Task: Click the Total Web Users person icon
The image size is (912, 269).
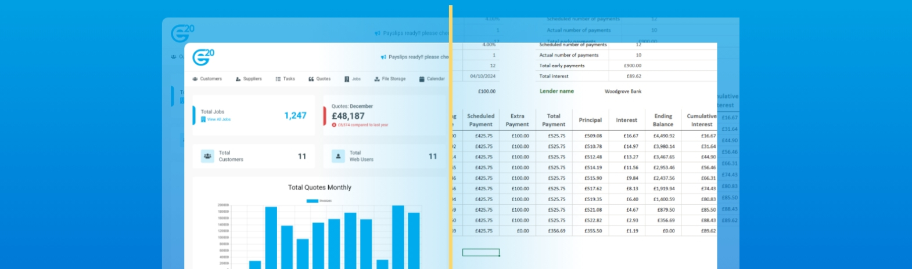Action: tap(338, 156)
